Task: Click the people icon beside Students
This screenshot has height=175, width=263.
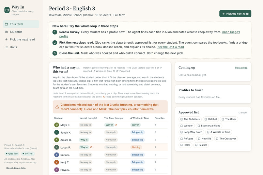Action: pos(7,32)
